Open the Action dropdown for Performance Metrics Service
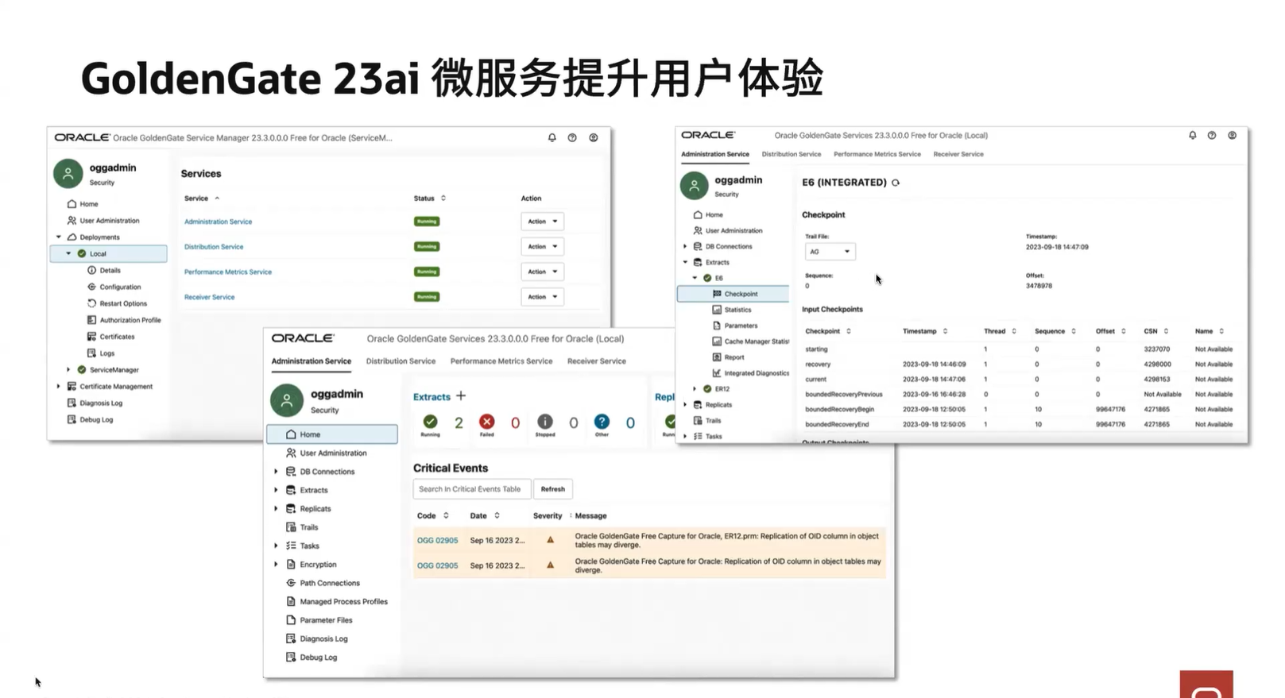 click(x=543, y=272)
